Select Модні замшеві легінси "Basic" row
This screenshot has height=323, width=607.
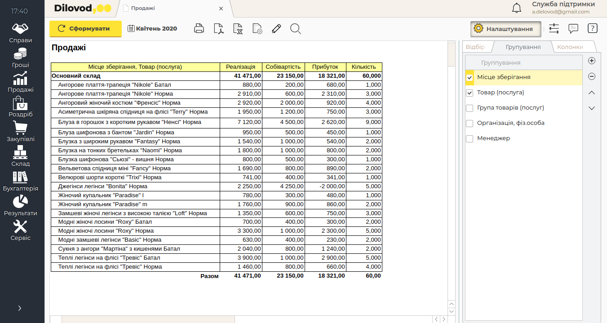pos(216,240)
